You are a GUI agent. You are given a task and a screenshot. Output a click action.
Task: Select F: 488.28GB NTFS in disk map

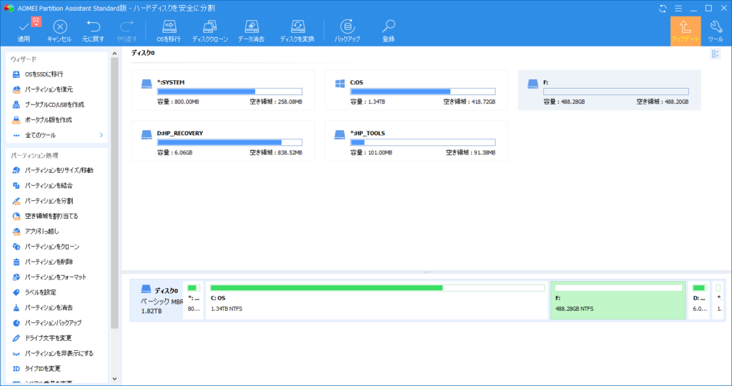click(x=618, y=300)
